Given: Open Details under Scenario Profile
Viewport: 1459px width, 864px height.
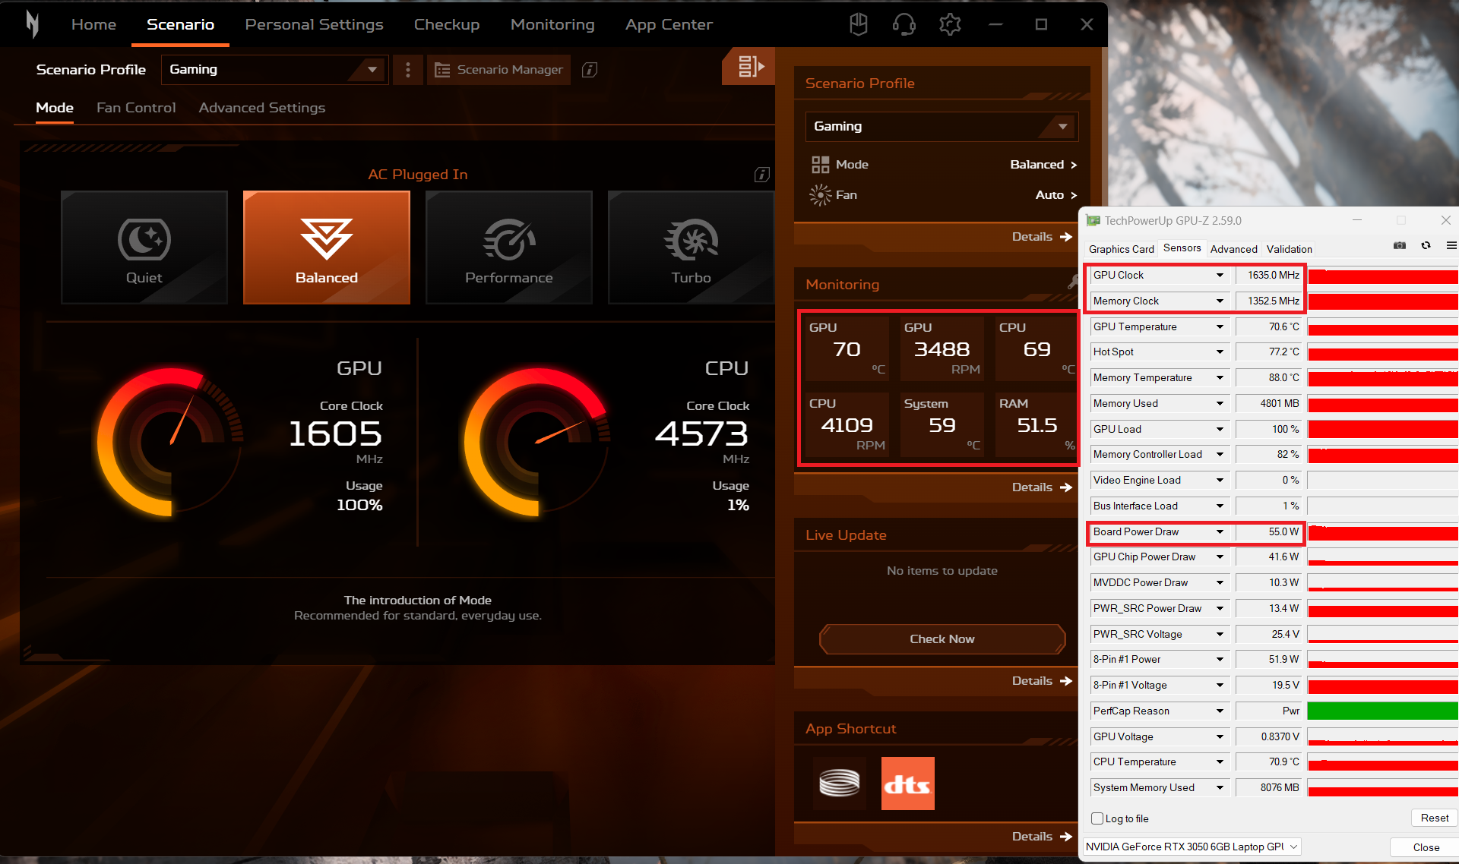Looking at the screenshot, I should 1042,237.
